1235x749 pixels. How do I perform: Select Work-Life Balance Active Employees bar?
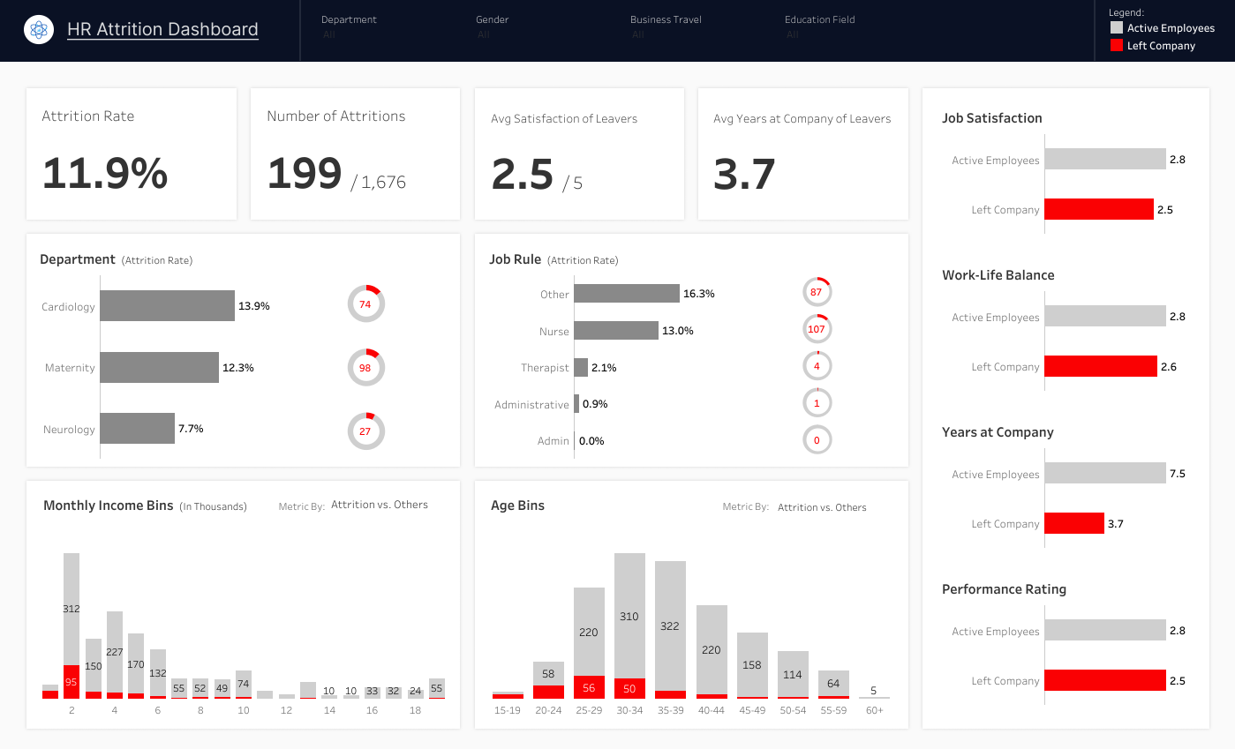[1105, 316]
